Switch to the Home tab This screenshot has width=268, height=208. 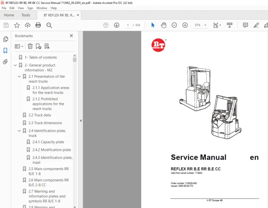click(x=9, y=15)
